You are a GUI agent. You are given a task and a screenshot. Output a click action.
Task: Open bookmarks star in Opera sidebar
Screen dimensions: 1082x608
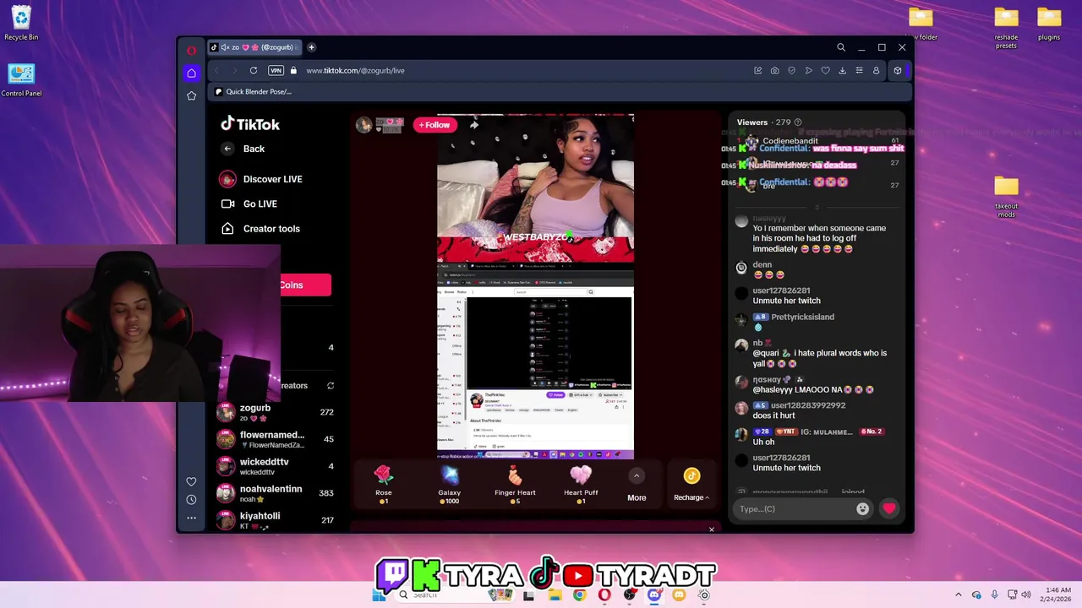[192, 96]
